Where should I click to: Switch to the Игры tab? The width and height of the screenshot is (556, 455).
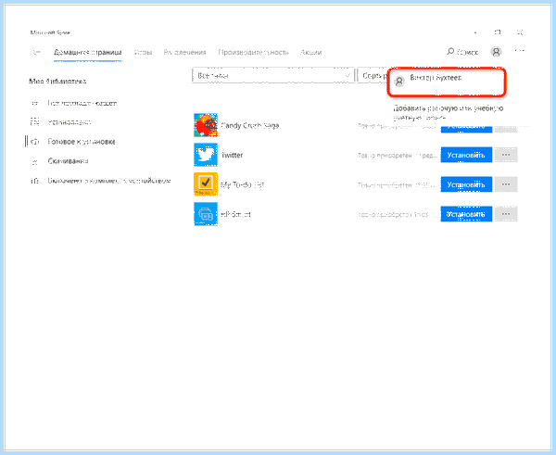coord(143,53)
